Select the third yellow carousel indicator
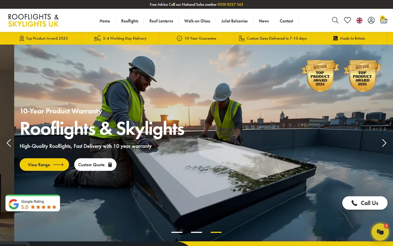The image size is (393, 246). point(216,232)
